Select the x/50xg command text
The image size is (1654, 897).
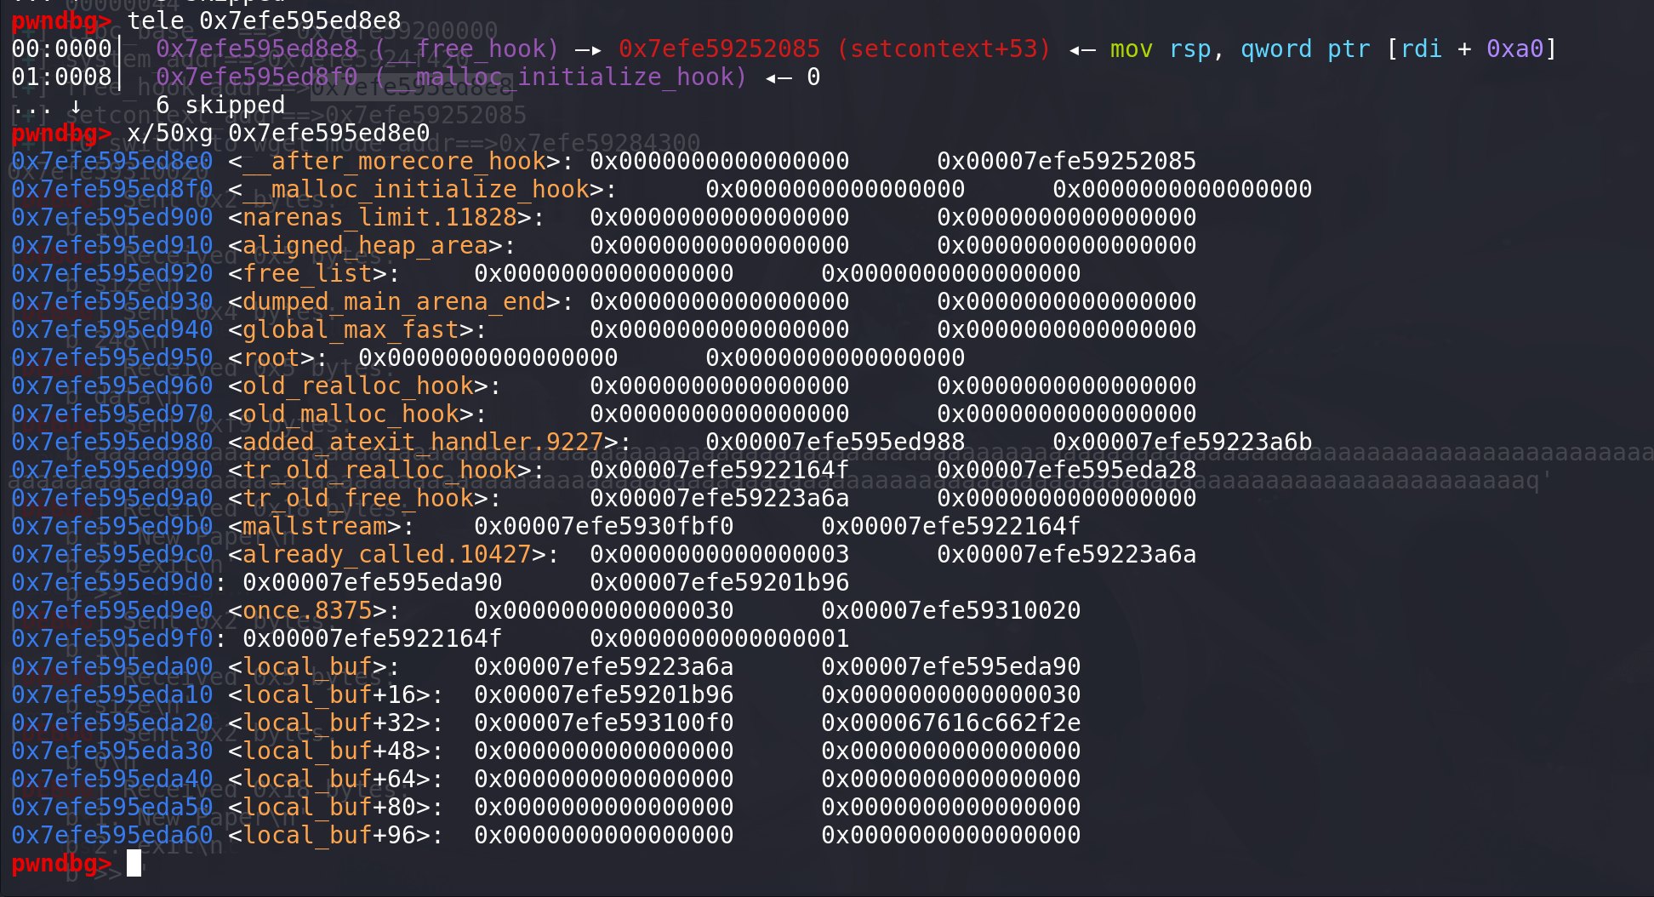click(x=278, y=133)
